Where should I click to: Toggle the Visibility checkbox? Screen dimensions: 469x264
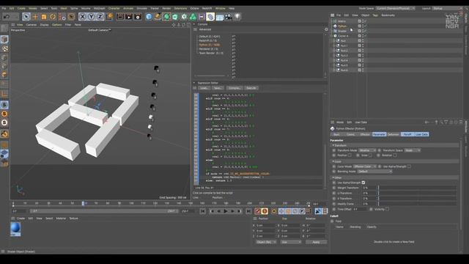[387, 209]
